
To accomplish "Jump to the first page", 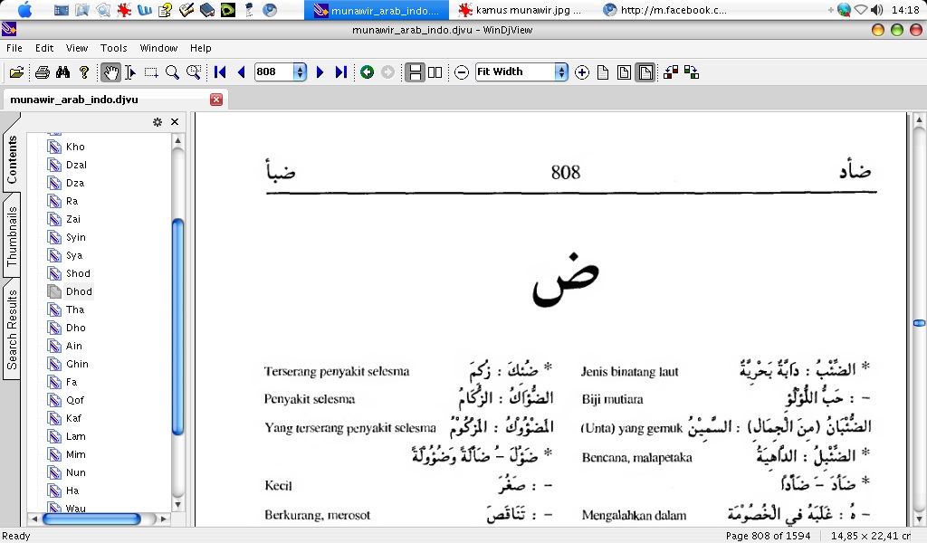I will pyautogui.click(x=218, y=72).
